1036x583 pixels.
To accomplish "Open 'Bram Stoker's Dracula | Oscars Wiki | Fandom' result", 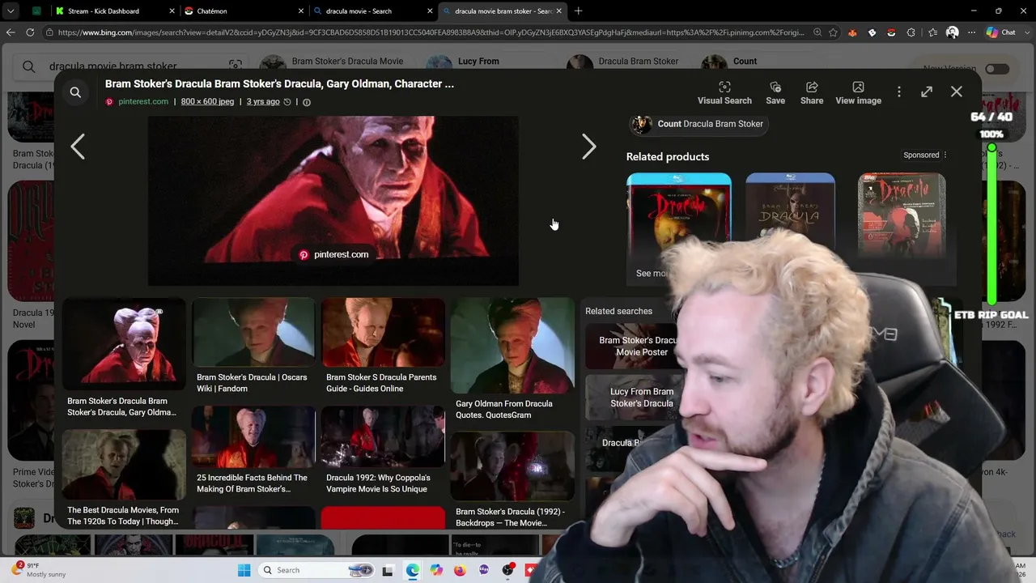I will (x=253, y=347).
